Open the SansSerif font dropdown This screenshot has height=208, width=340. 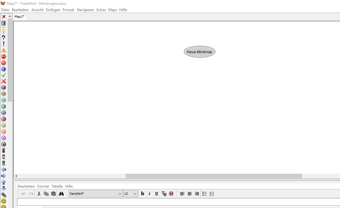[96, 194]
